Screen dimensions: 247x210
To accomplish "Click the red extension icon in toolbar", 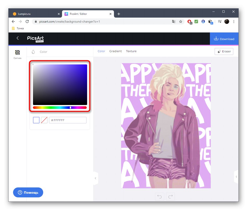I will pos(190,22).
